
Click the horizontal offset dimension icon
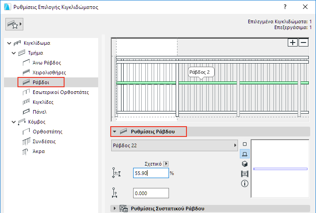click(114, 193)
